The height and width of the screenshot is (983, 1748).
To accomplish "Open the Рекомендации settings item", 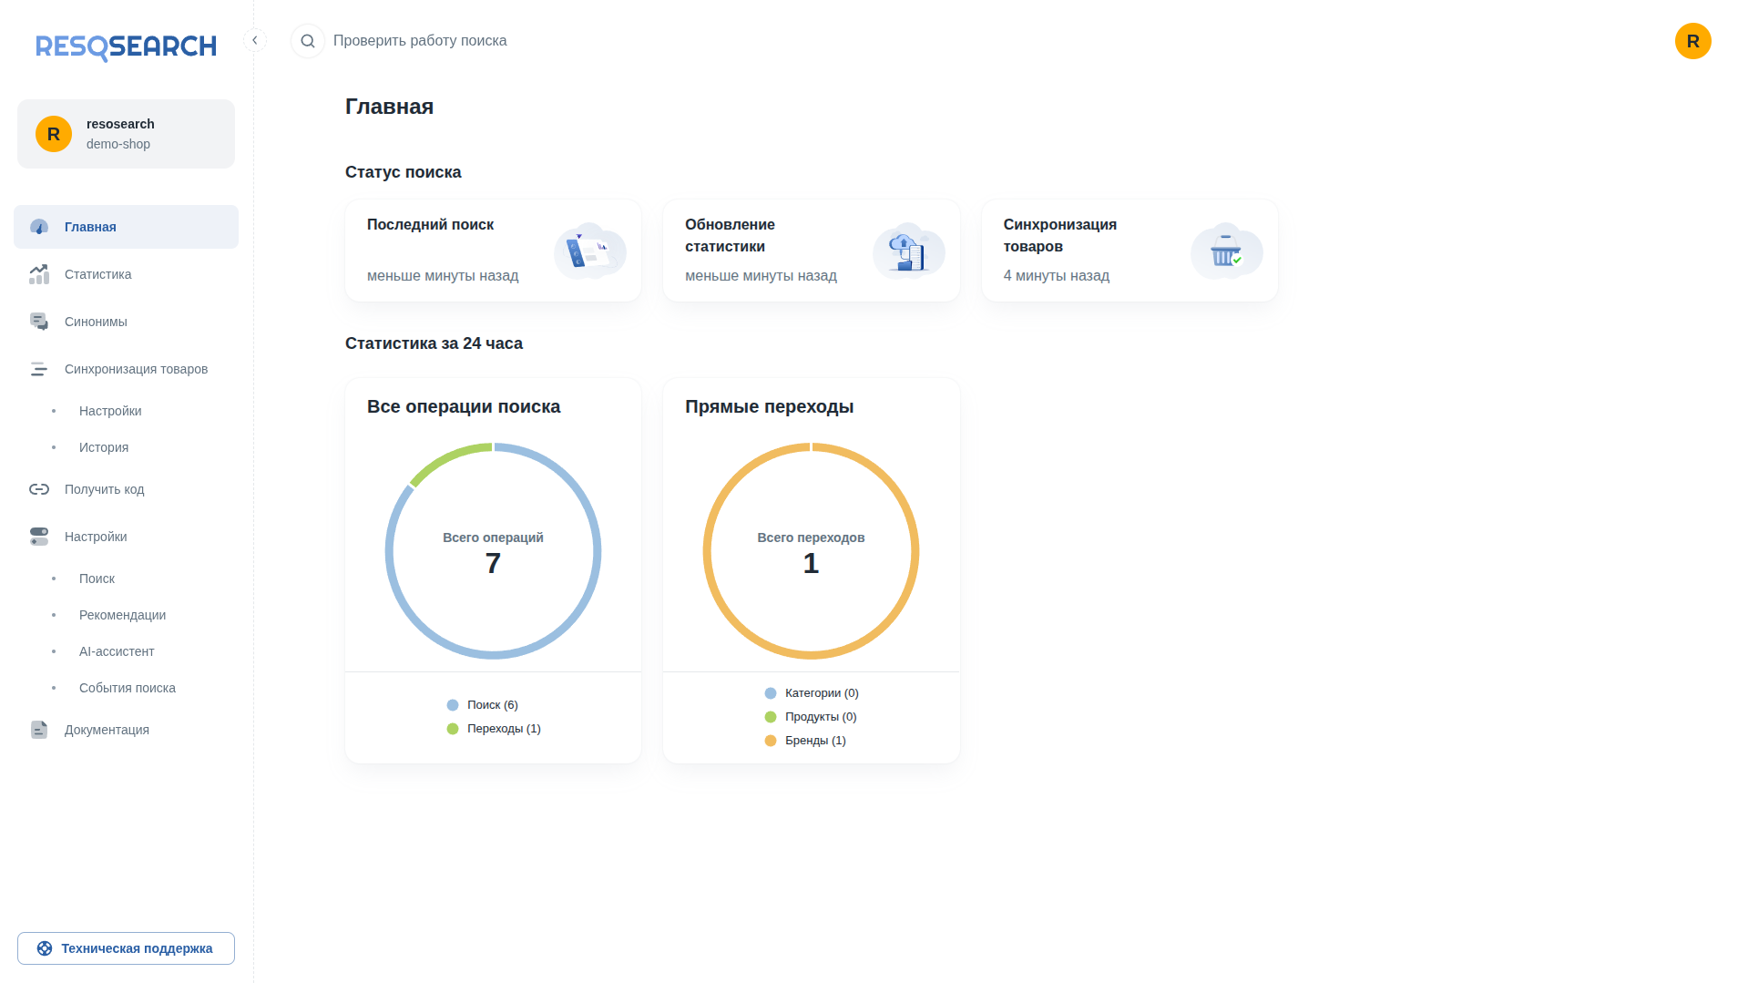I will [122, 615].
